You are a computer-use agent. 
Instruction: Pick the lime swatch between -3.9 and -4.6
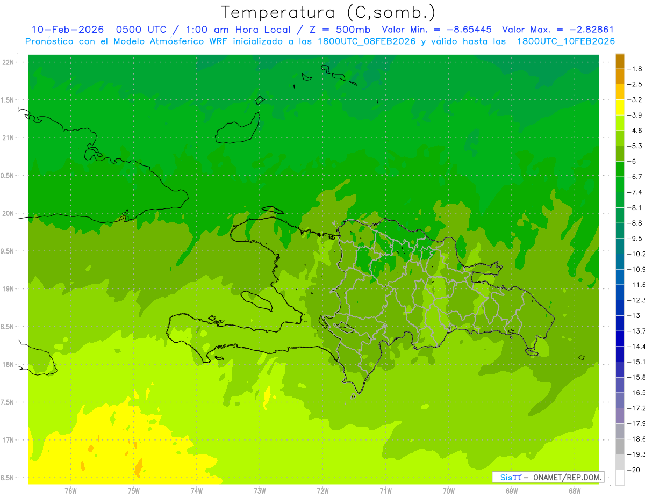[620, 123]
